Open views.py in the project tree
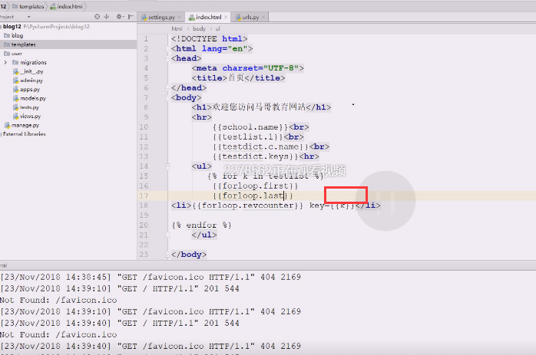 pyautogui.click(x=31, y=116)
